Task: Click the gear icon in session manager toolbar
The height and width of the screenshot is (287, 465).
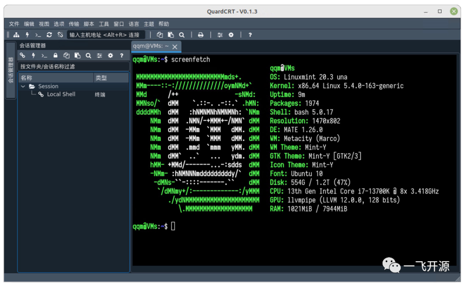Action: [110, 56]
